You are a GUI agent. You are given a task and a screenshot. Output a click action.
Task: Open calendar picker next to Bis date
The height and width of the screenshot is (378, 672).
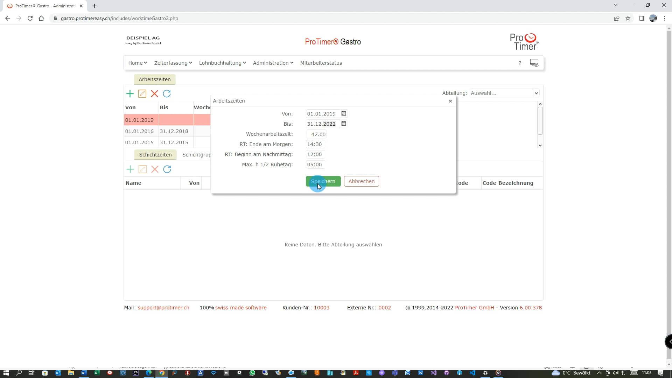coord(344,124)
